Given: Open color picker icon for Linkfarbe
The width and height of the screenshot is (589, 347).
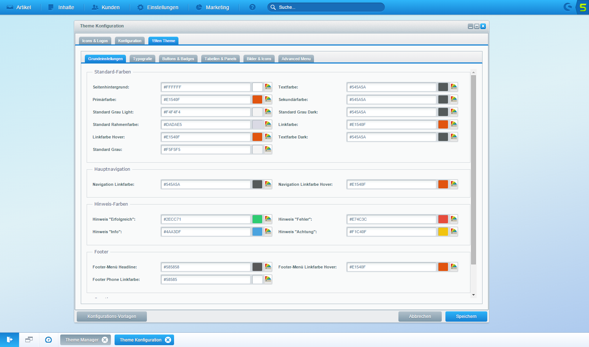Looking at the screenshot, I should [454, 124].
